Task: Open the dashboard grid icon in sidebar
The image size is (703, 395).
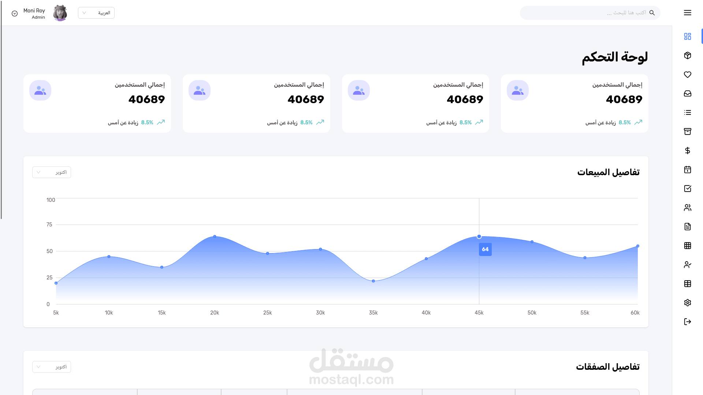Action: (687, 37)
